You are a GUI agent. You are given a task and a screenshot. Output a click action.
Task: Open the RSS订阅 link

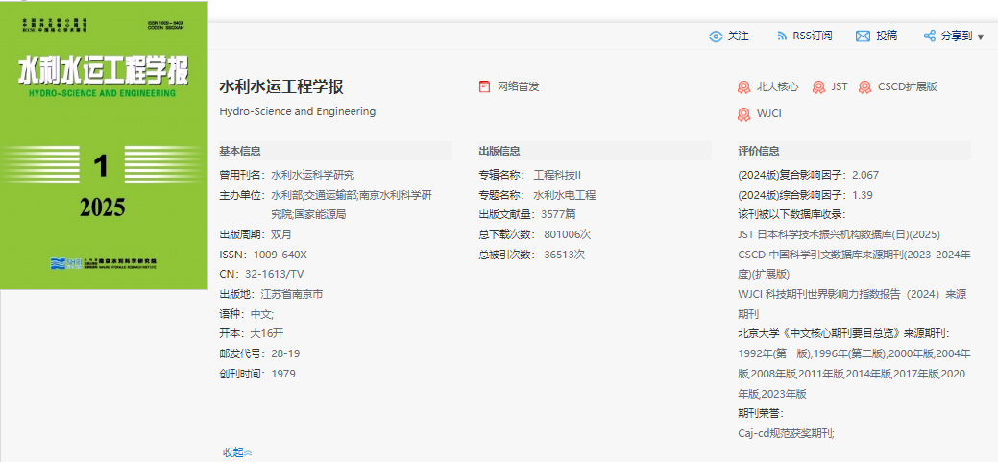point(813,36)
